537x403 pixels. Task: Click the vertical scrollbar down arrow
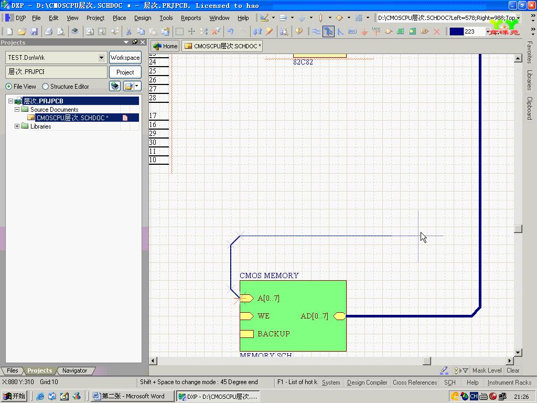tap(518, 352)
